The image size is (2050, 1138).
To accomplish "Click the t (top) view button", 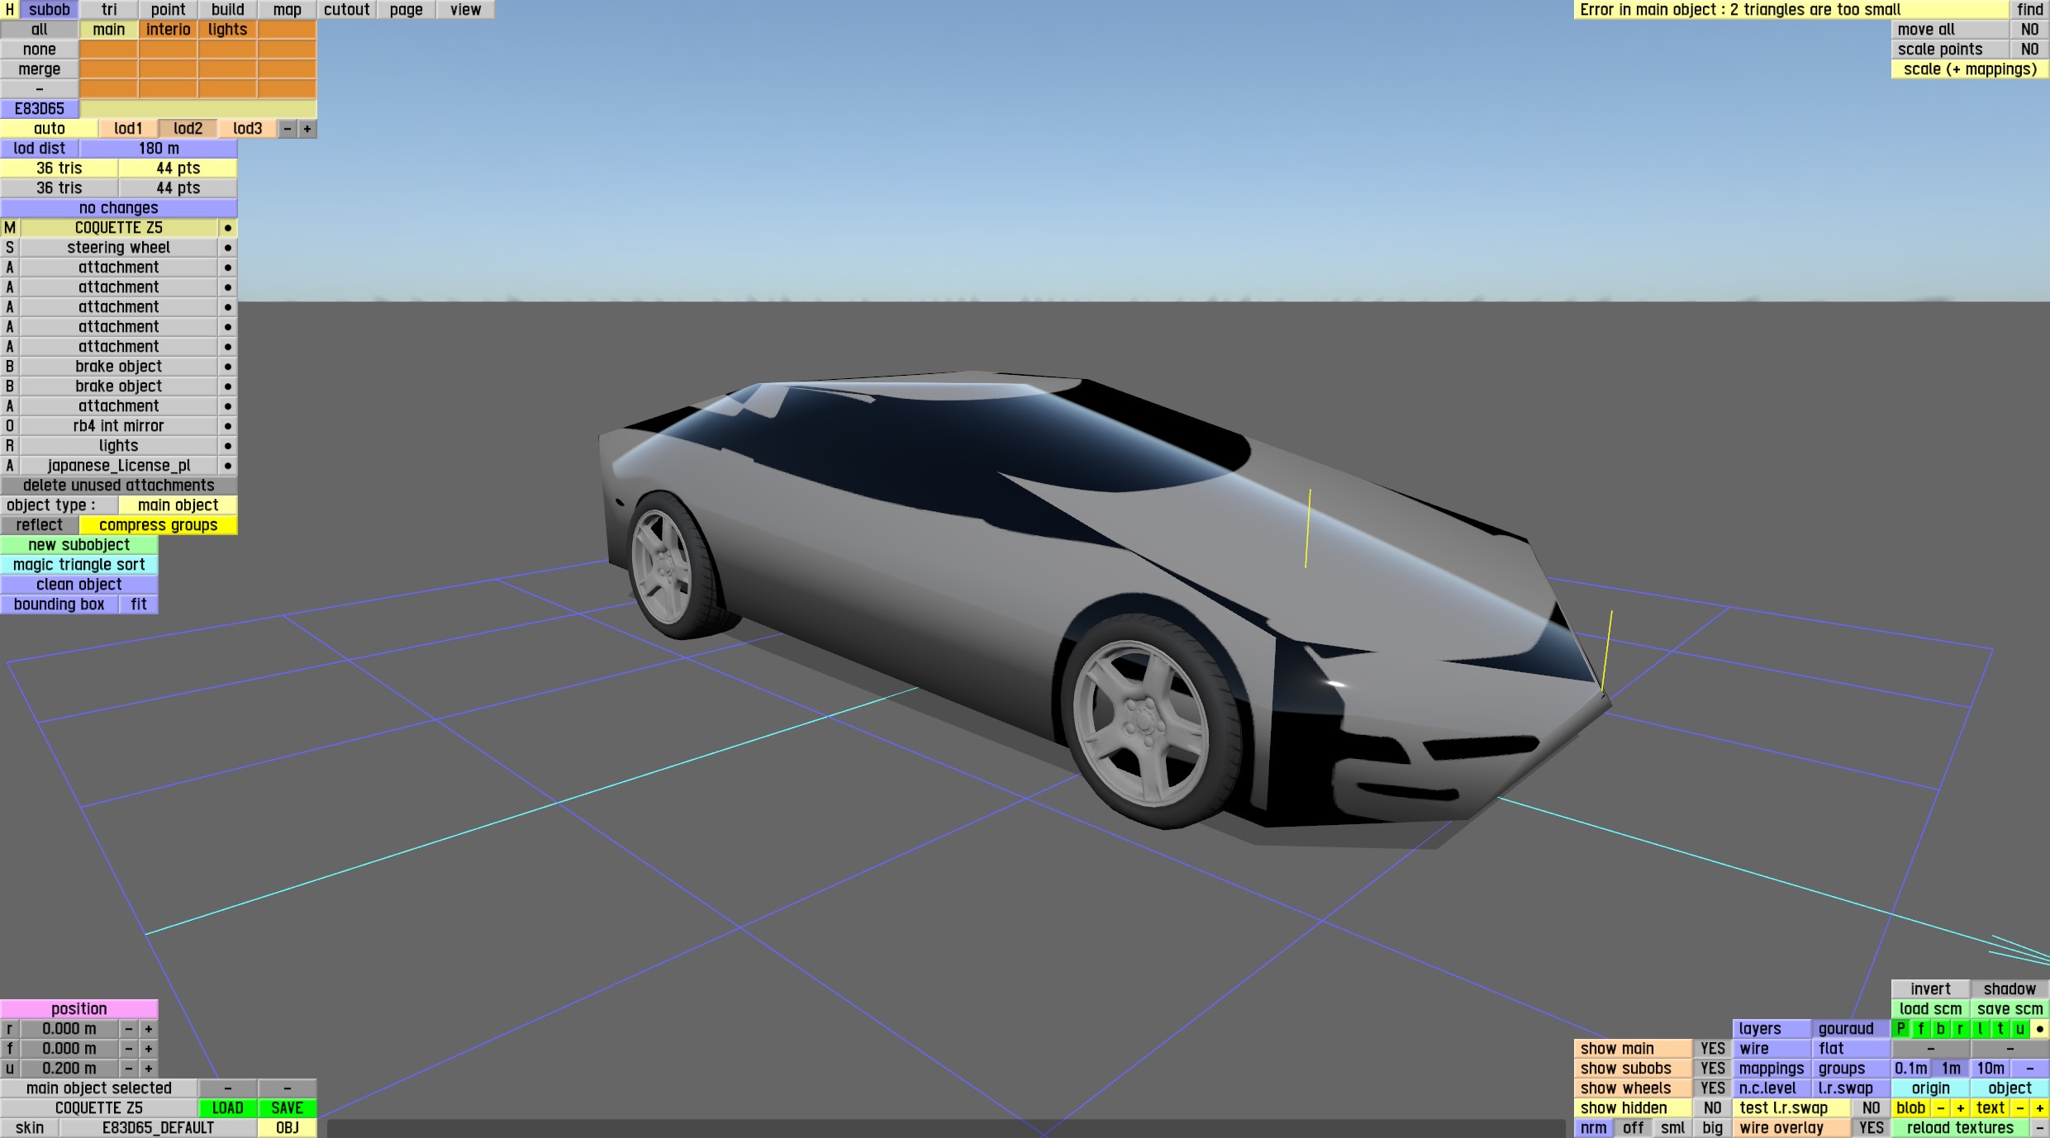I will [x=2000, y=1029].
